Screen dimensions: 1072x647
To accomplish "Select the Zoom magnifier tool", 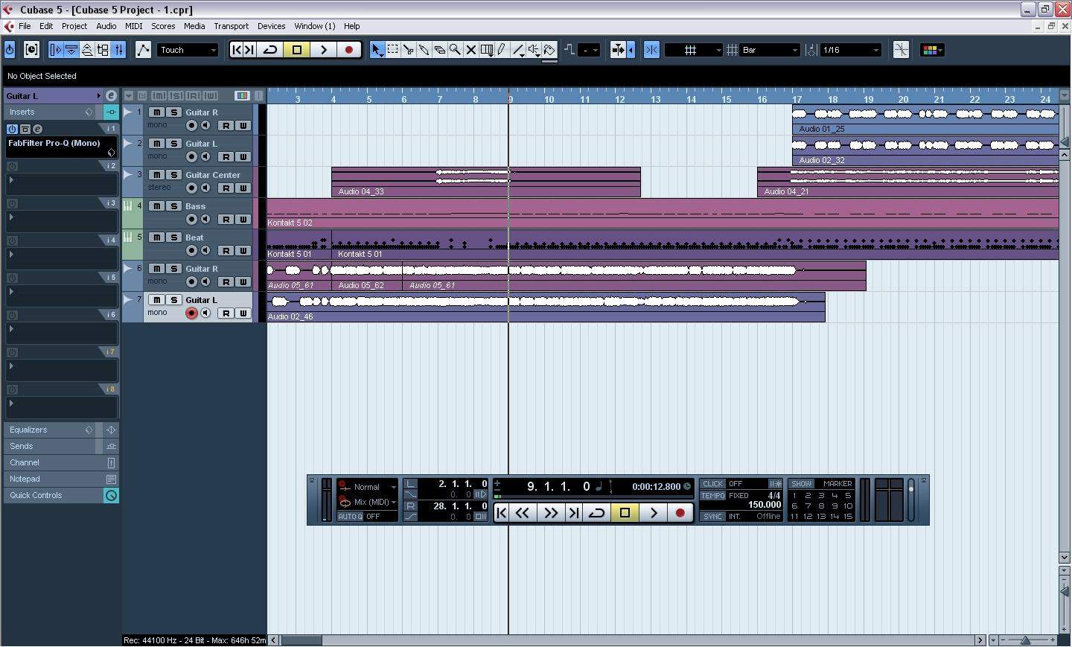I will pos(455,50).
